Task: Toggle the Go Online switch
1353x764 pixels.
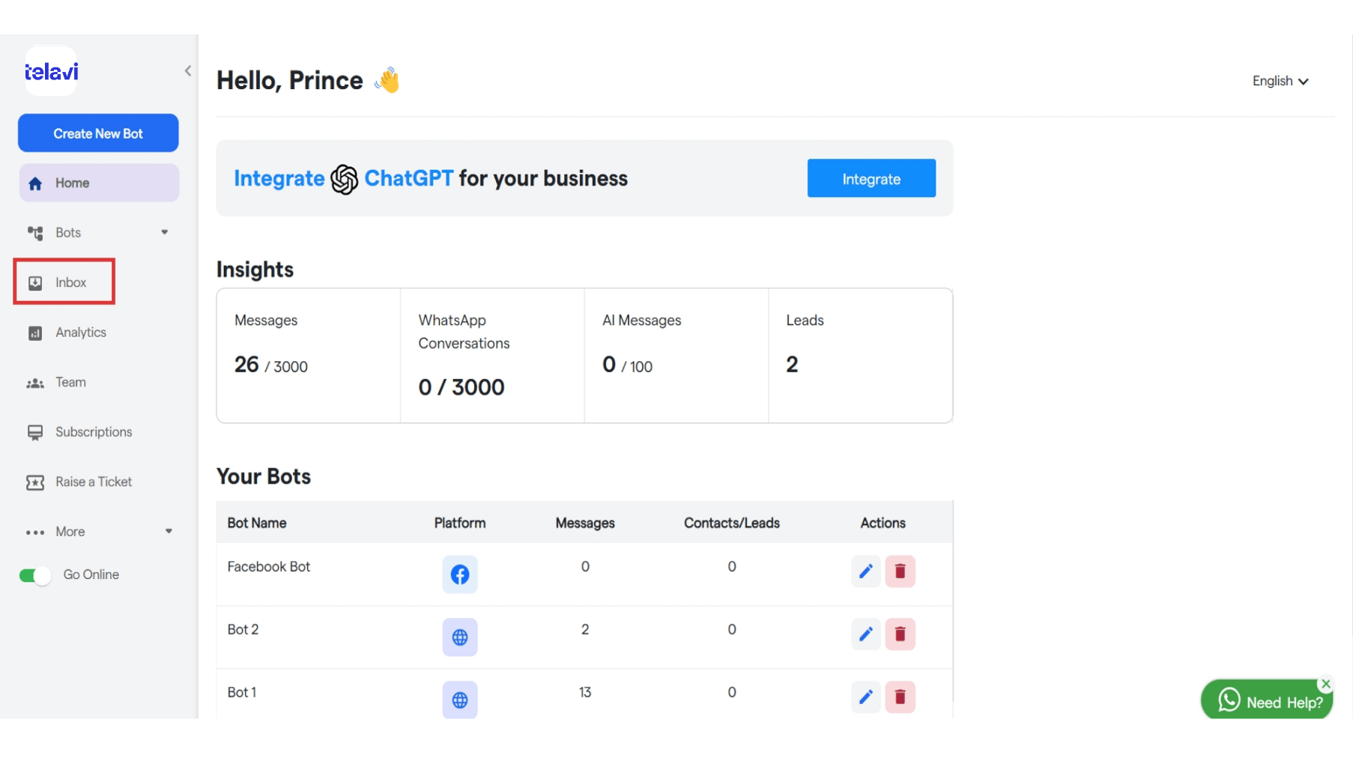Action: pos(34,575)
